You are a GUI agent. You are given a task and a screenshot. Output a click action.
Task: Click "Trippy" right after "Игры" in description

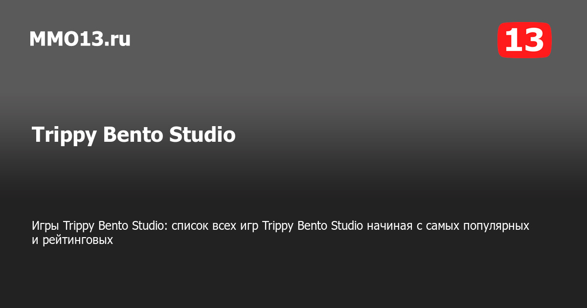pyautogui.click(x=79, y=226)
